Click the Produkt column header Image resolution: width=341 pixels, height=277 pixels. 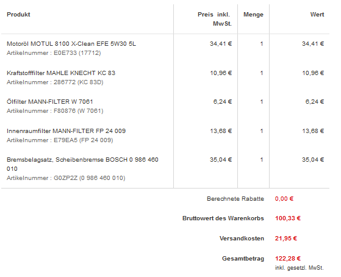click(x=18, y=15)
